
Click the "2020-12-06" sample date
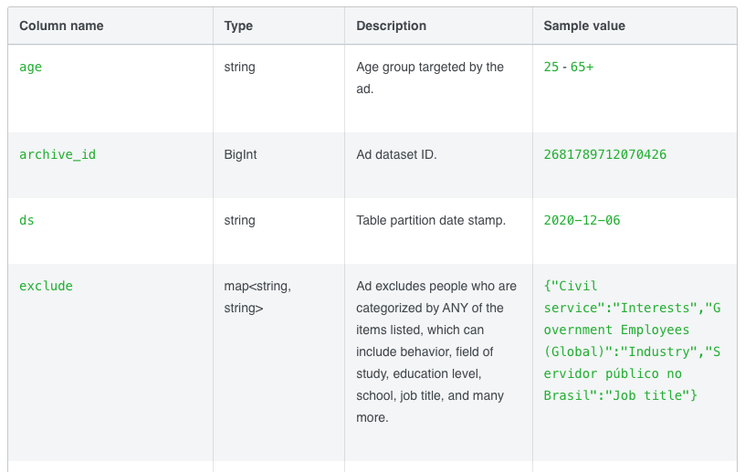(x=582, y=220)
